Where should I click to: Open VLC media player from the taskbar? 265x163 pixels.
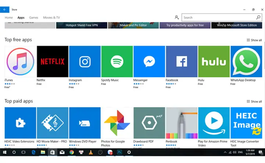(x=91, y=152)
